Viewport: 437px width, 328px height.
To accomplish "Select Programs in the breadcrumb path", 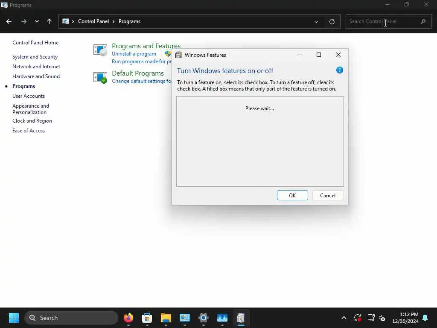I will tap(129, 21).
